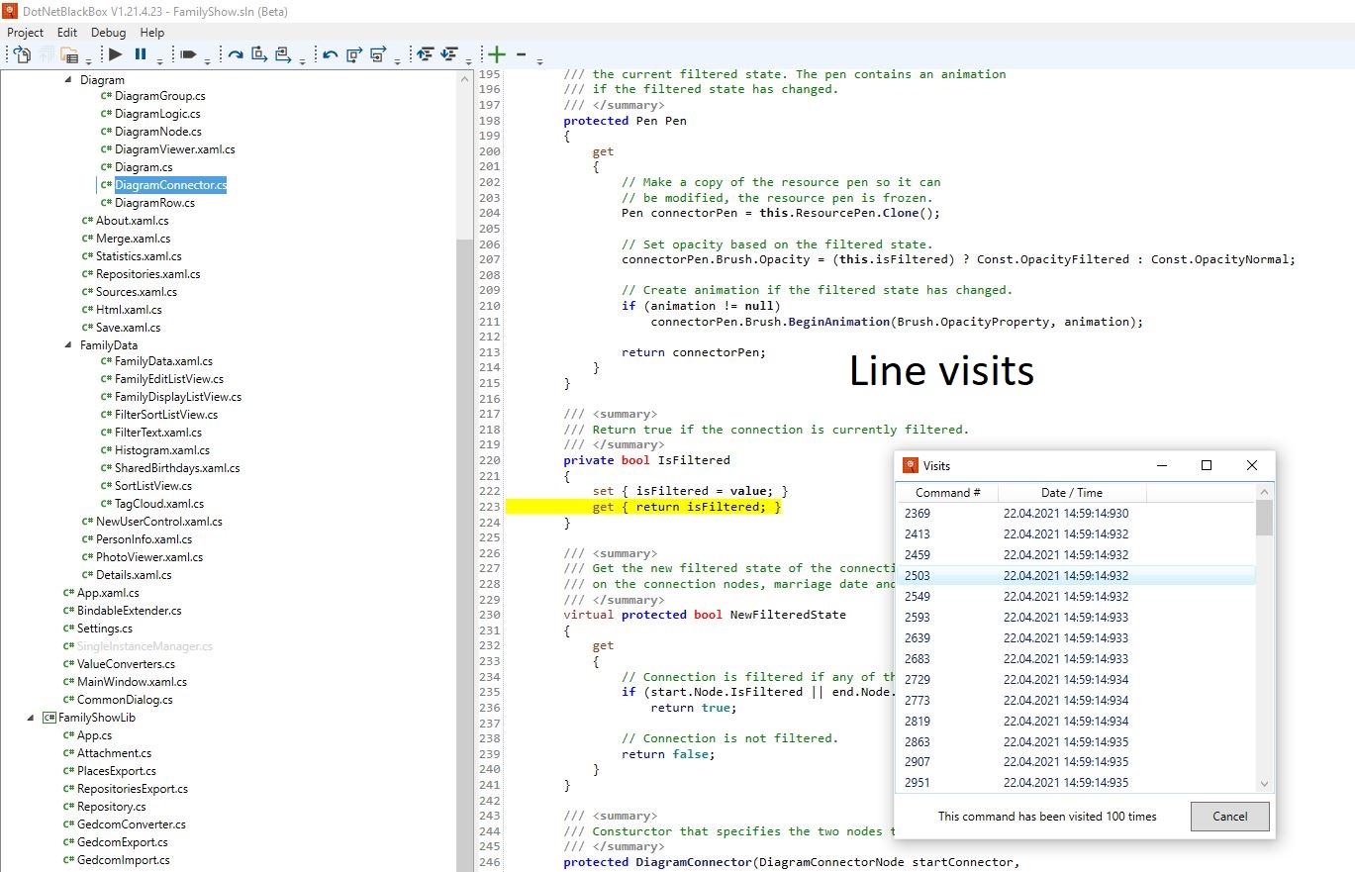Click the highlighted code line 223
This screenshot has width=1355, height=872.
[x=643, y=507]
